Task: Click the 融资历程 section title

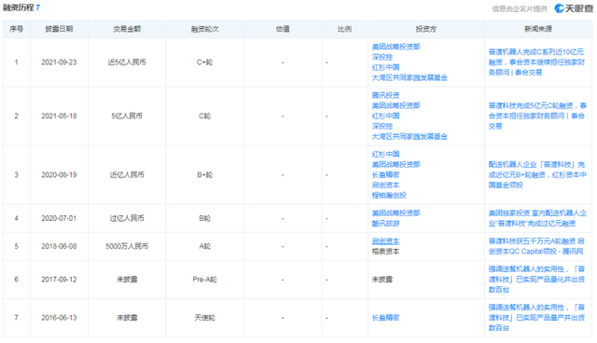Action: [x=19, y=7]
